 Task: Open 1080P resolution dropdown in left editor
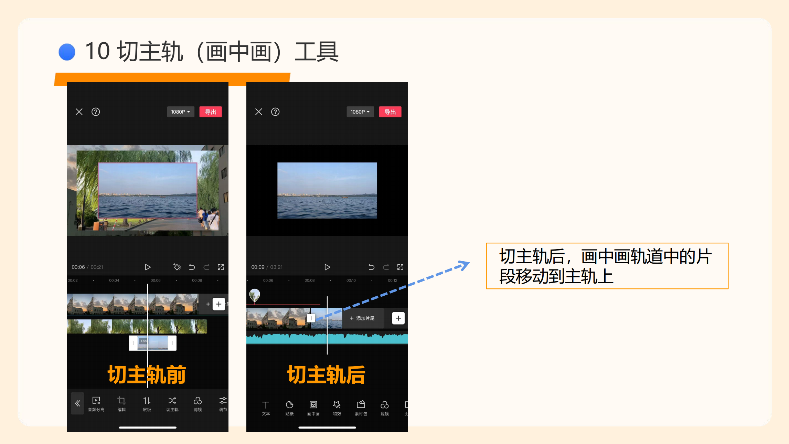point(181,112)
